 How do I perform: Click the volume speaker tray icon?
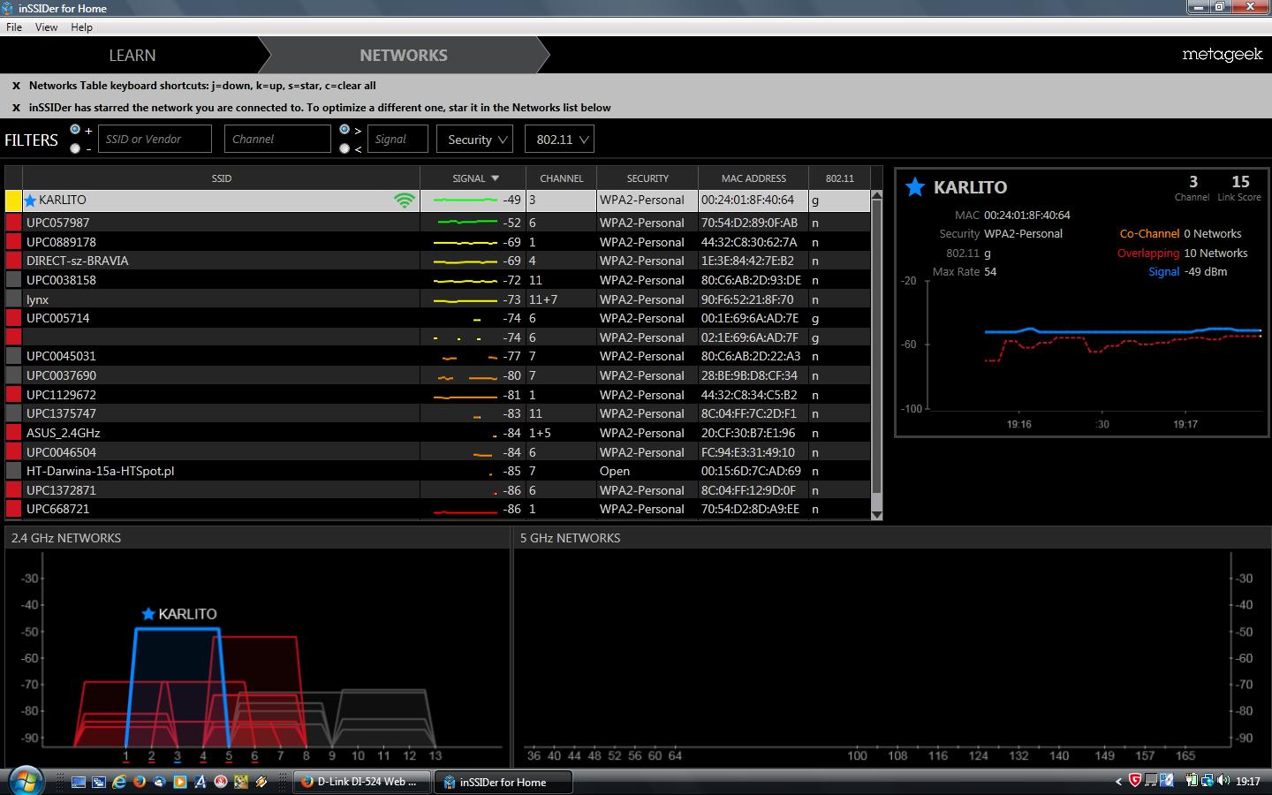coord(1223,781)
